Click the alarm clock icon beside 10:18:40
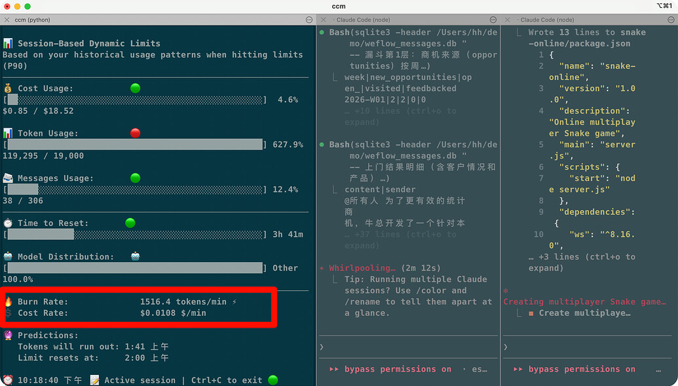Image resolution: width=678 pixels, height=386 pixels. (x=8, y=380)
